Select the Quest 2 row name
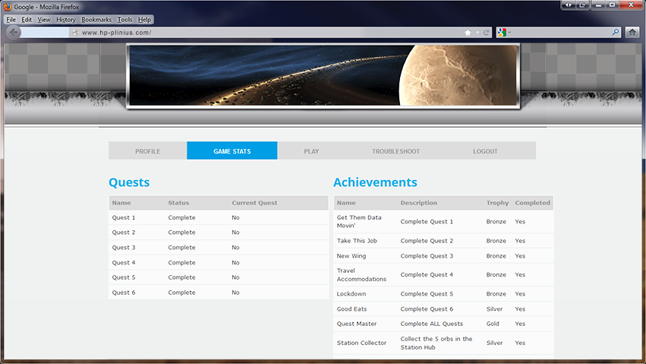This screenshot has height=364, width=646. point(124,233)
